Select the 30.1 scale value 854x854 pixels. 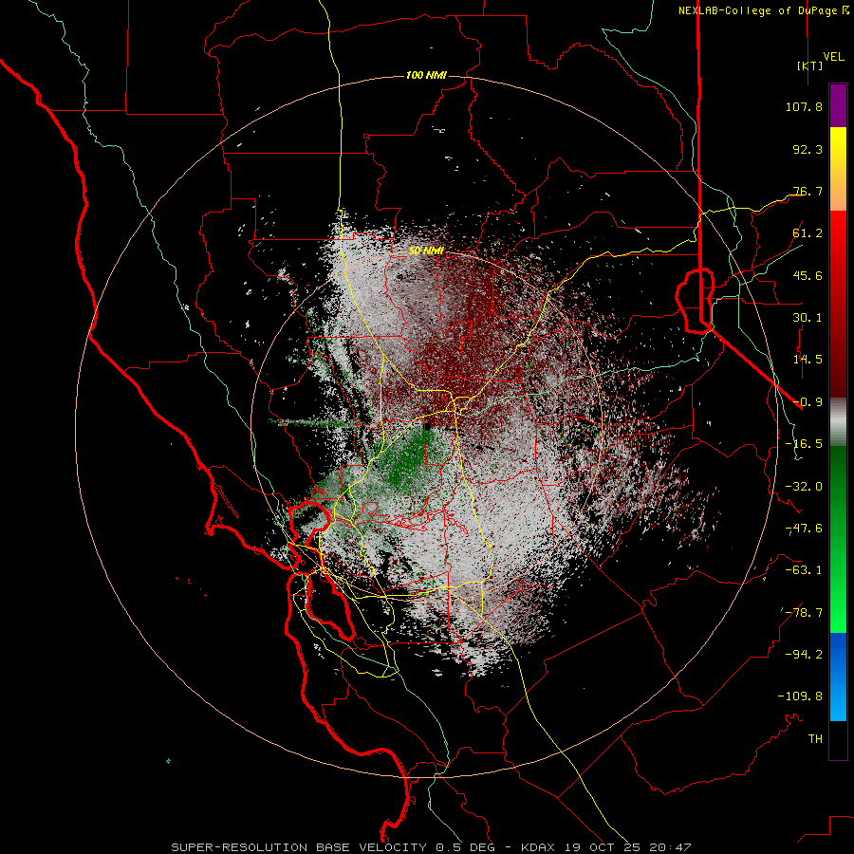coord(808,318)
